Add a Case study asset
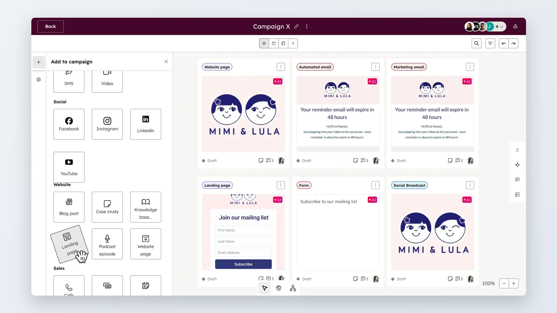 click(x=107, y=207)
